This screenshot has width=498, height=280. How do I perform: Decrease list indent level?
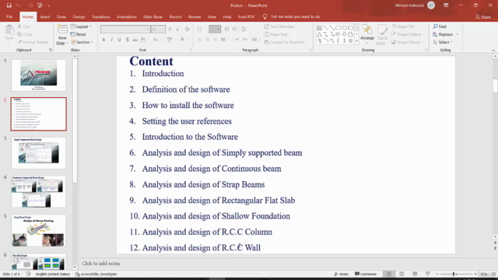[x=226, y=30]
